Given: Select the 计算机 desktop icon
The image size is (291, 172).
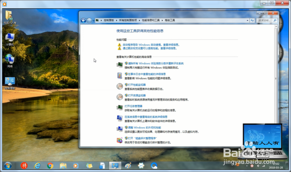Looking at the screenshot, I should point(10,39).
